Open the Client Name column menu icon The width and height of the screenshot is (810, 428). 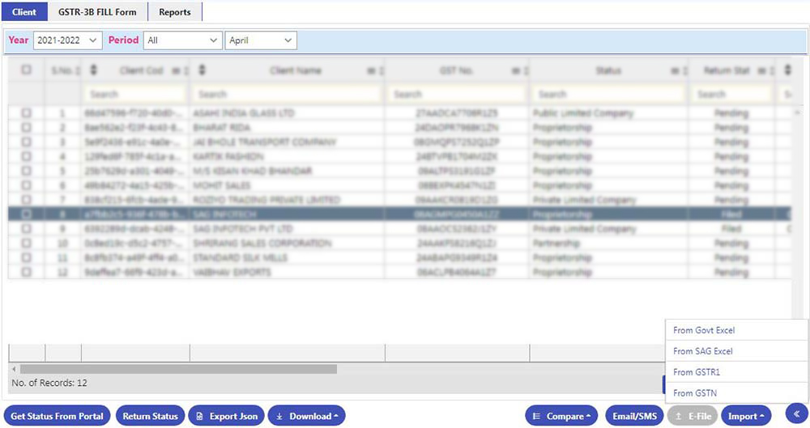pyautogui.click(x=370, y=71)
